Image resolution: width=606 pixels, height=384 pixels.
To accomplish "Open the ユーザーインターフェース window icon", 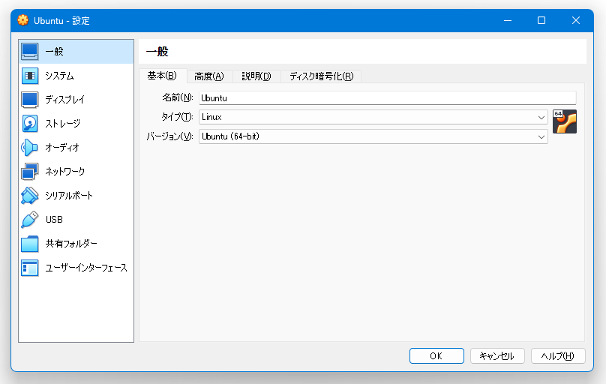I will click(30, 268).
